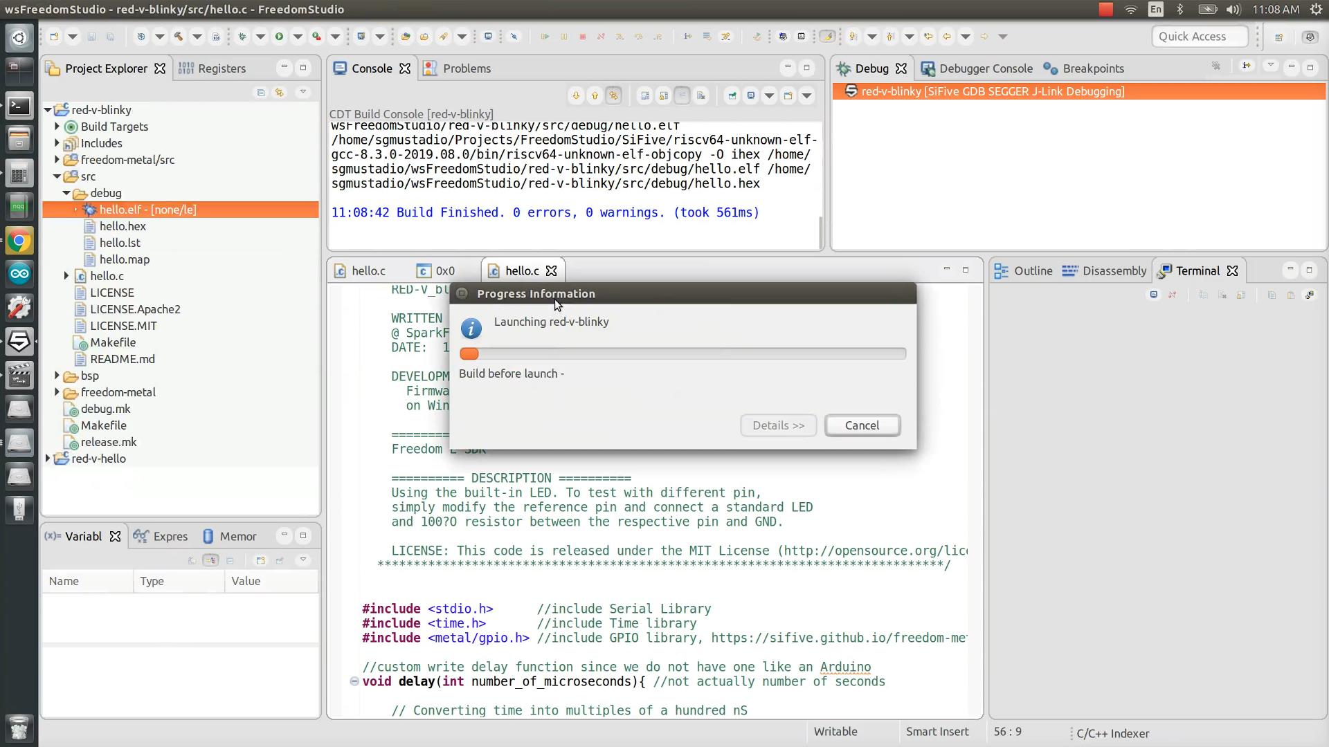Open a new console with the console icon
1329x747 pixels.
[x=787, y=95]
